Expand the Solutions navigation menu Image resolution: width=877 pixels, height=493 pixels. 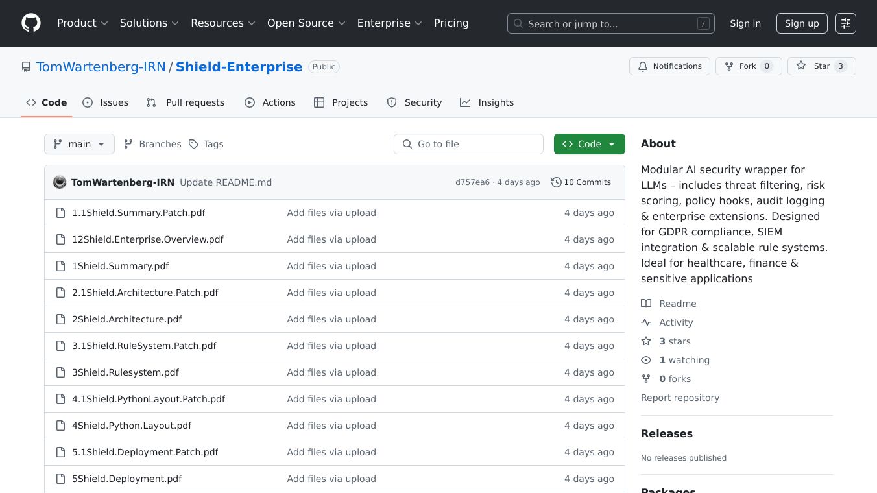pyautogui.click(x=149, y=23)
